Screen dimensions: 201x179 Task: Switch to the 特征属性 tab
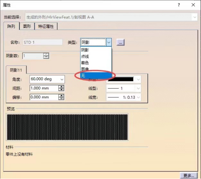tap(46, 26)
